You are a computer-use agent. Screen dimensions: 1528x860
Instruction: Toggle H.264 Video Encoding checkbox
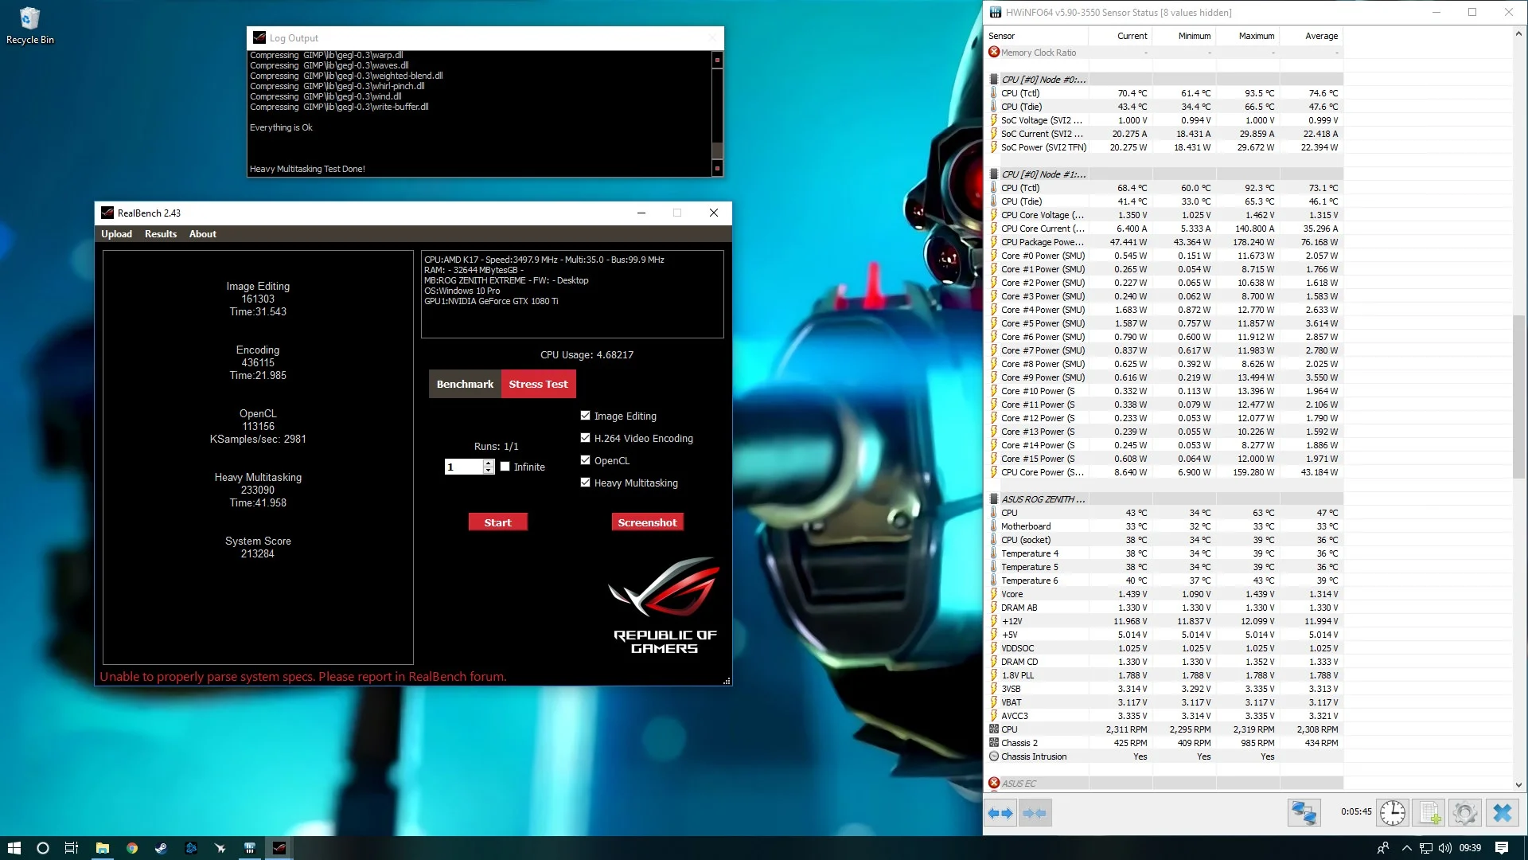click(x=586, y=438)
